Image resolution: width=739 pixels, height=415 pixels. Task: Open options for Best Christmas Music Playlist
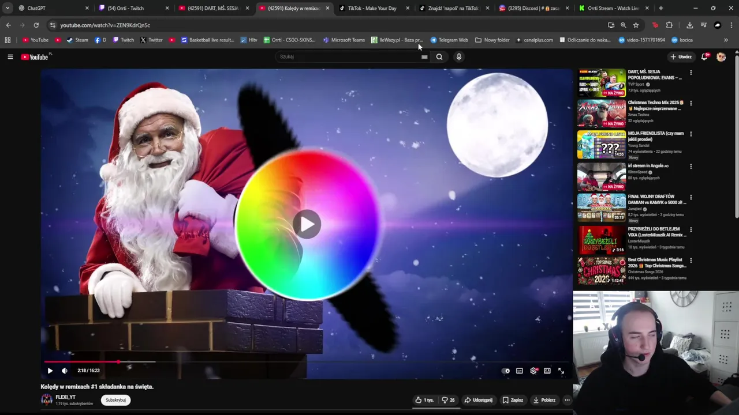click(691, 261)
